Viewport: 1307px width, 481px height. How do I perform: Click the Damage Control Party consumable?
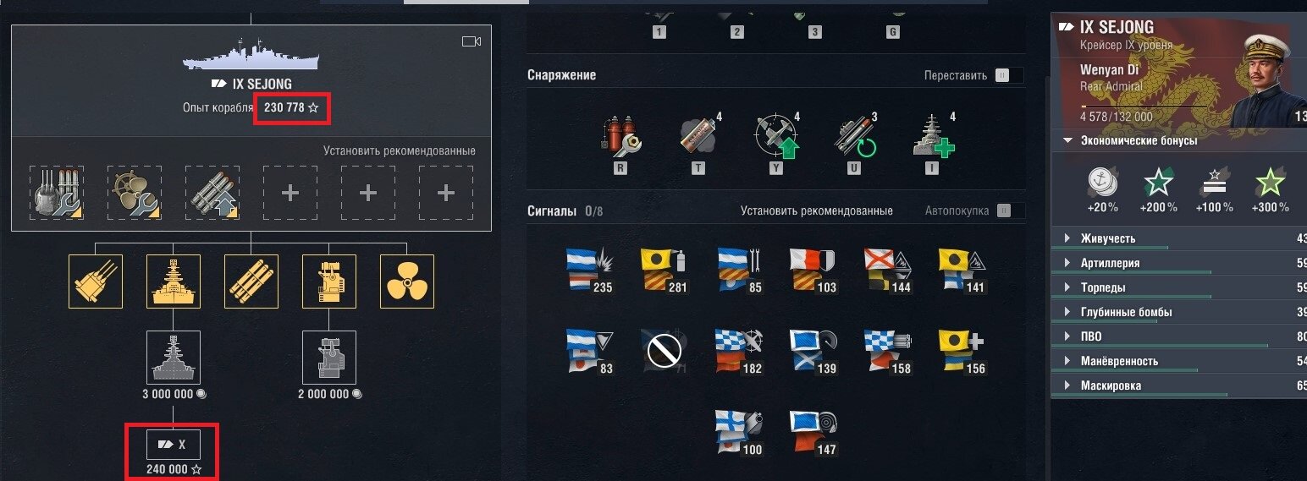(x=623, y=137)
